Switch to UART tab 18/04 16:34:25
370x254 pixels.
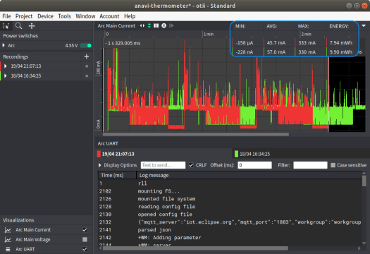[302, 154]
